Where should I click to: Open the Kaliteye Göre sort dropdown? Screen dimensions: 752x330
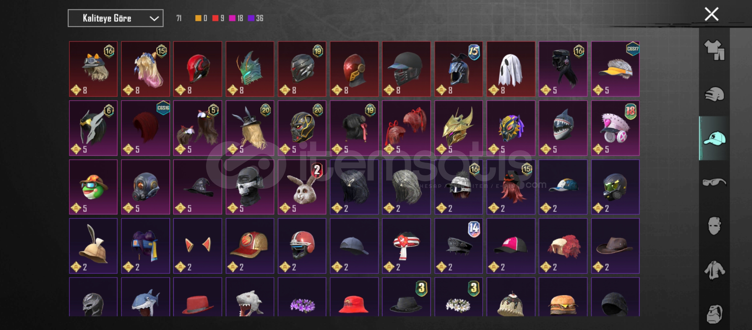[x=116, y=18]
